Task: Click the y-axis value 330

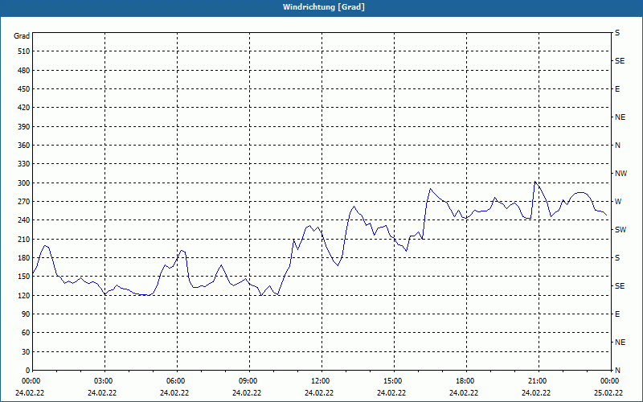Action: (24, 164)
